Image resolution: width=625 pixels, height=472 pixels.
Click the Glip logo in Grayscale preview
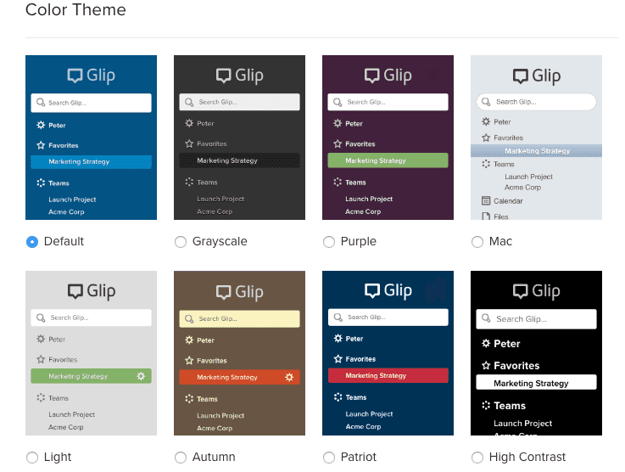pos(239,76)
